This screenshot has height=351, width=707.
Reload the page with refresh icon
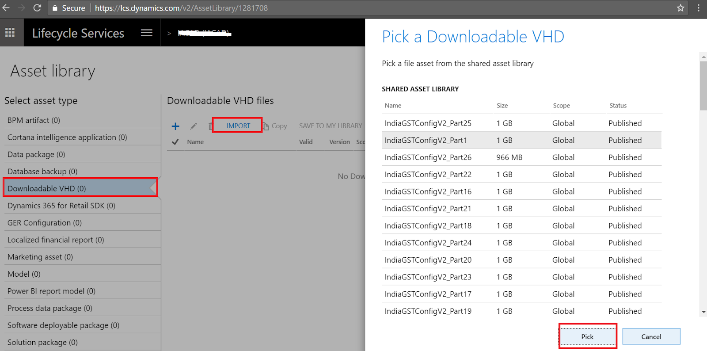coord(38,8)
